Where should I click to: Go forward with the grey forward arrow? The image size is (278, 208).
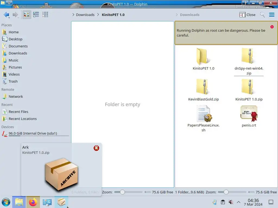click(x=15, y=15)
